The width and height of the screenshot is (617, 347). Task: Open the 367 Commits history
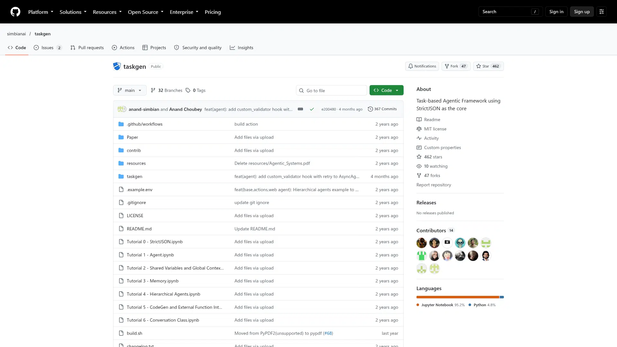[x=382, y=109]
